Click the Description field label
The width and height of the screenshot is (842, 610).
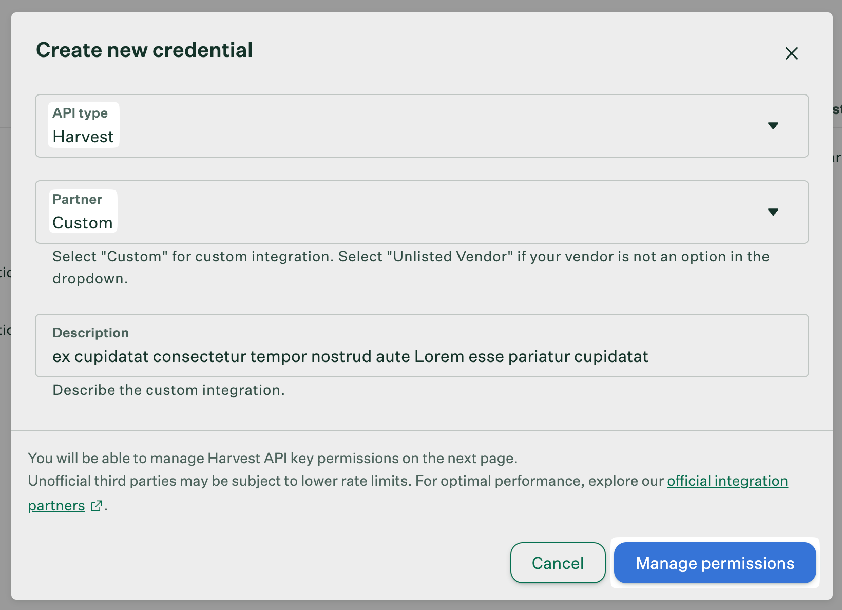point(91,333)
